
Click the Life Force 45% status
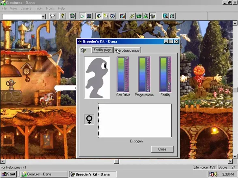coord(204,167)
